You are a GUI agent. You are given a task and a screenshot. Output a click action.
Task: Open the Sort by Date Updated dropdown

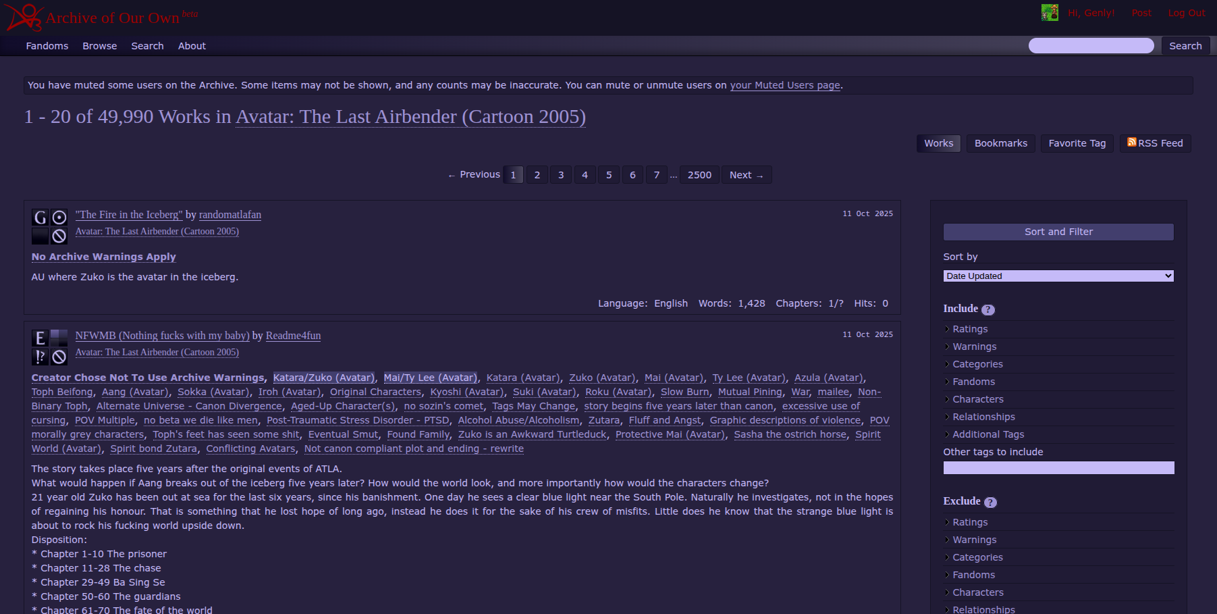click(x=1058, y=276)
